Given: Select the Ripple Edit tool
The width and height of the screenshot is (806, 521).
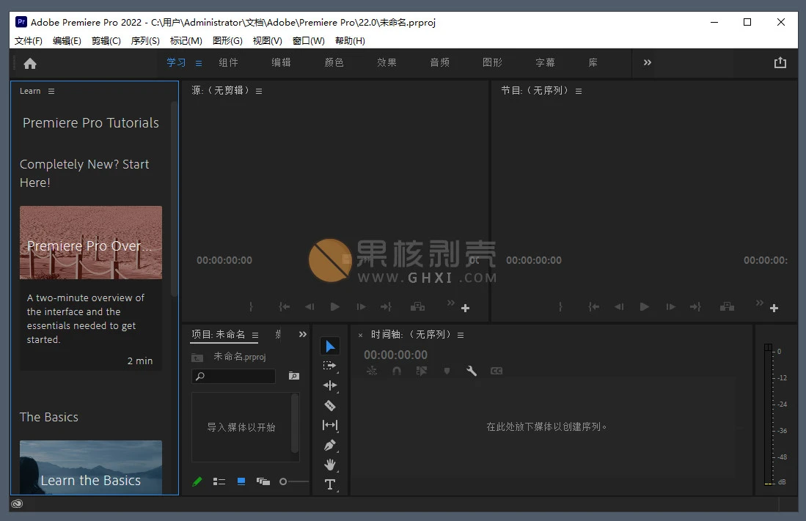Looking at the screenshot, I should (x=330, y=385).
